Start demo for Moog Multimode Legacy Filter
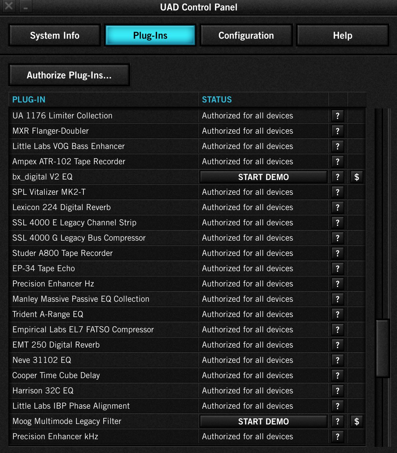Viewport: 397px width, 453px height. point(263,422)
